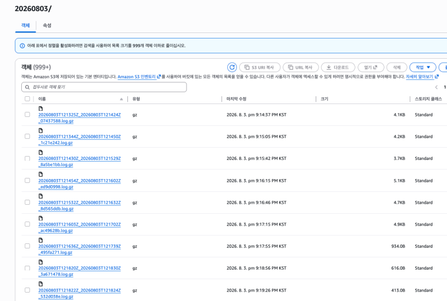Check the 1c21e242.log.gz row checkbox
The image size is (447, 301).
27,137
